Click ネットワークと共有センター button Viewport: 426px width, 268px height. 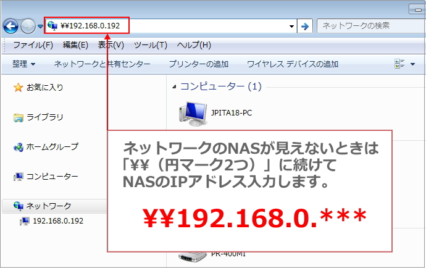pyautogui.click(x=102, y=64)
